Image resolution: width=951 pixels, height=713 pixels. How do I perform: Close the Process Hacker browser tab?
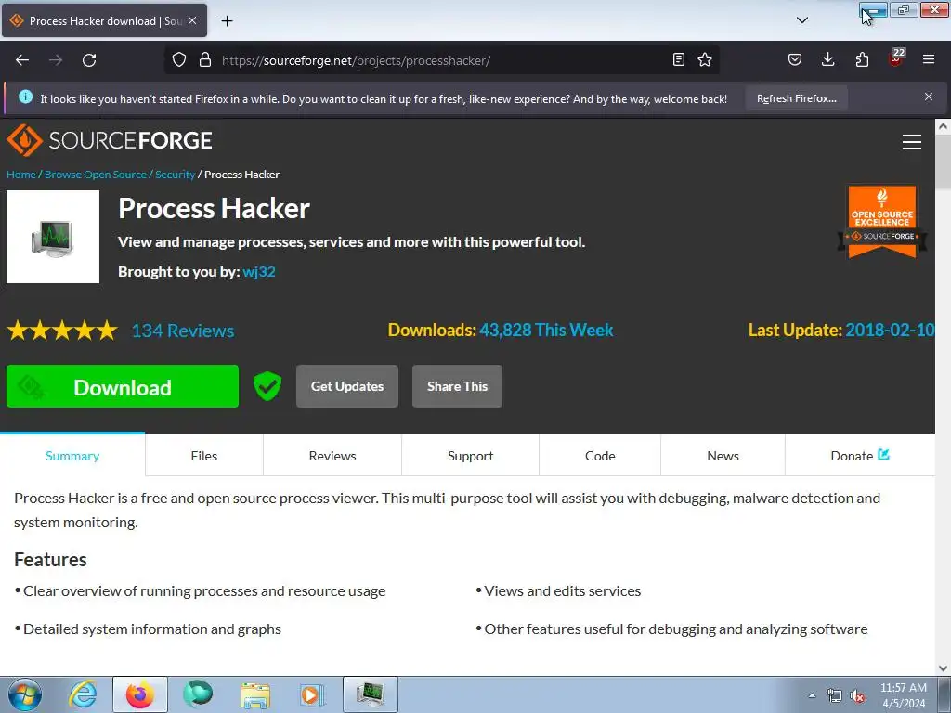pyautogui.click(x=192, y=20)
